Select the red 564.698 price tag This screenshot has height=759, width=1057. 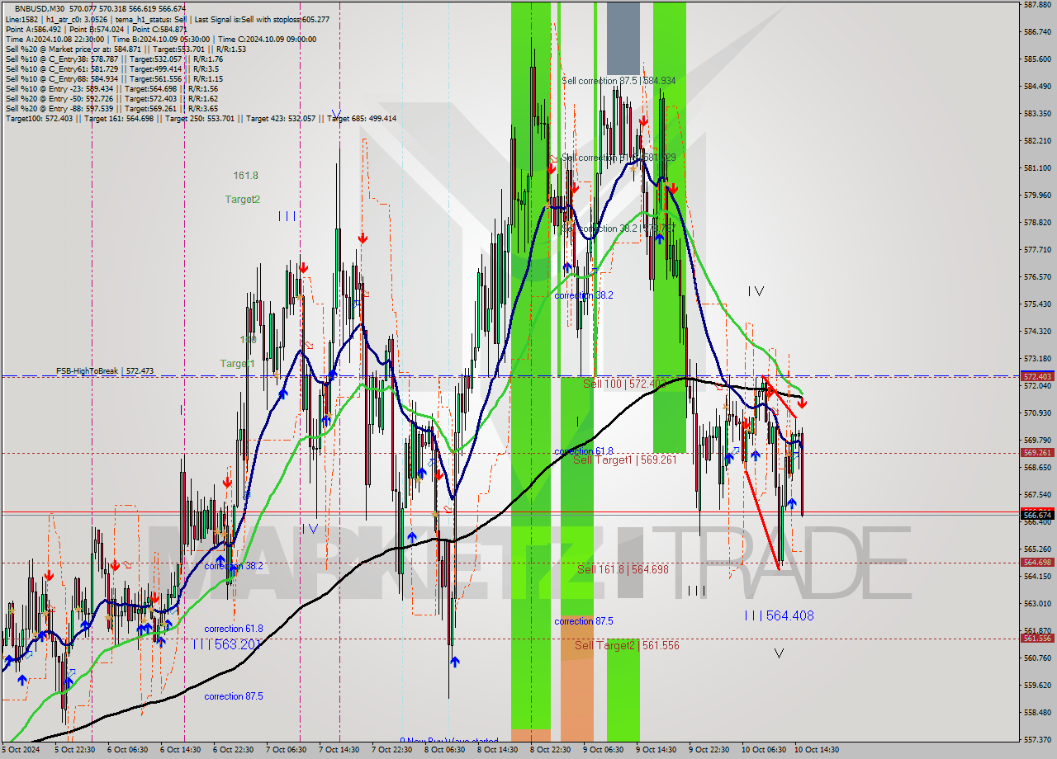pyautogui.click(x=1037, y=563)
